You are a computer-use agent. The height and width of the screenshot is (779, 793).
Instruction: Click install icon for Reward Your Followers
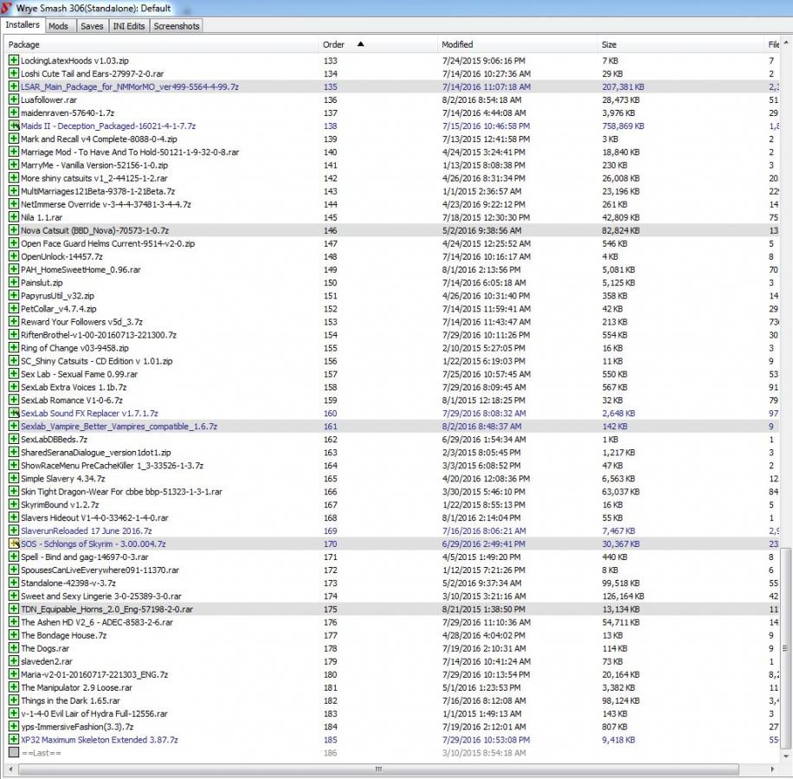(x=14, y=321)
